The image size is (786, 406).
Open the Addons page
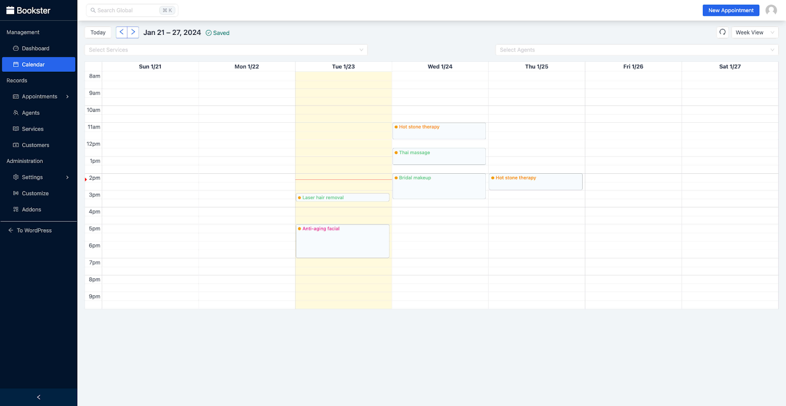coord(31,210)
